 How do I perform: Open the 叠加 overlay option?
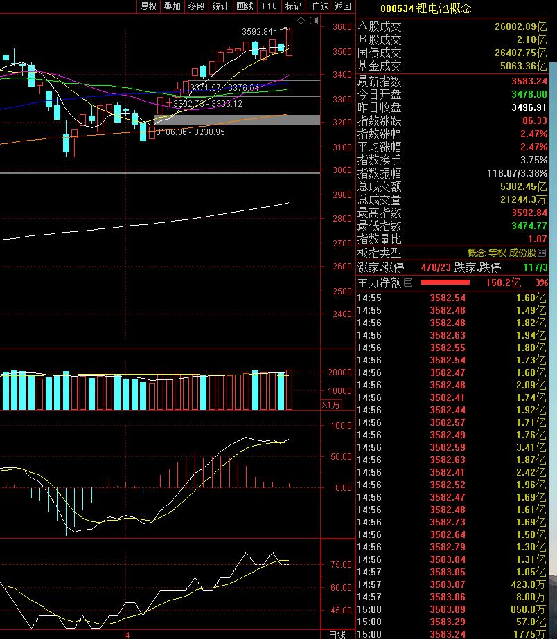pyautogui.click(x=172, y=6)
